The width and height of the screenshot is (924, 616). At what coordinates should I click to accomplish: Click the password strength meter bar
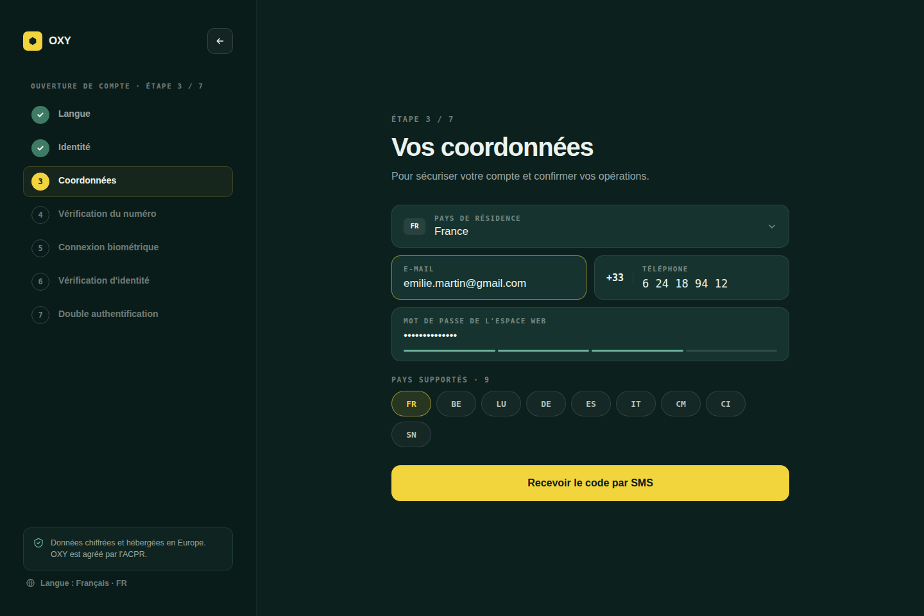(590, 350)
